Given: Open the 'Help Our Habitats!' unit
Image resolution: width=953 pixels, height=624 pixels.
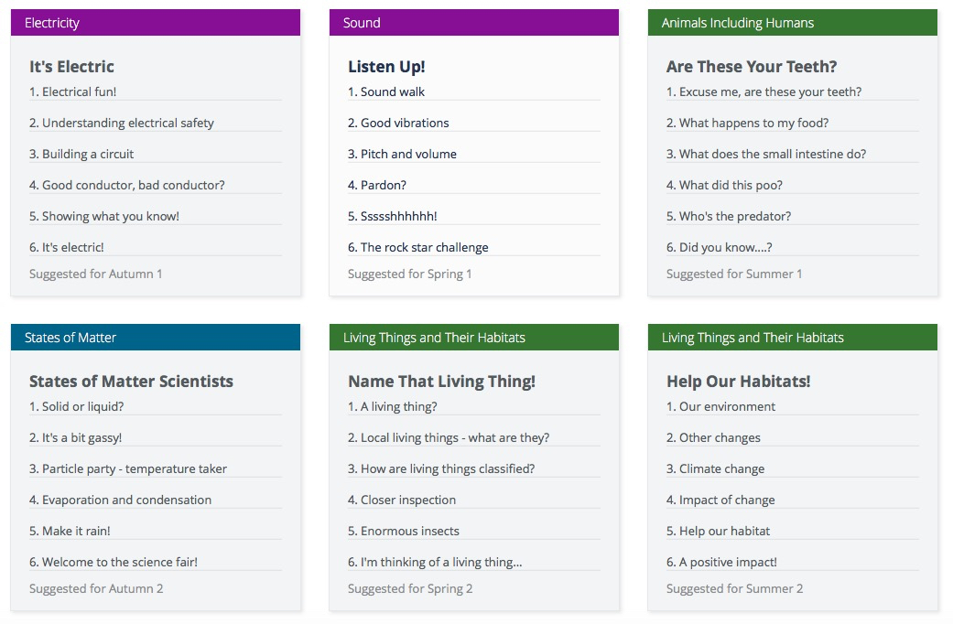Looking at the screenshot, I should 738,382.
